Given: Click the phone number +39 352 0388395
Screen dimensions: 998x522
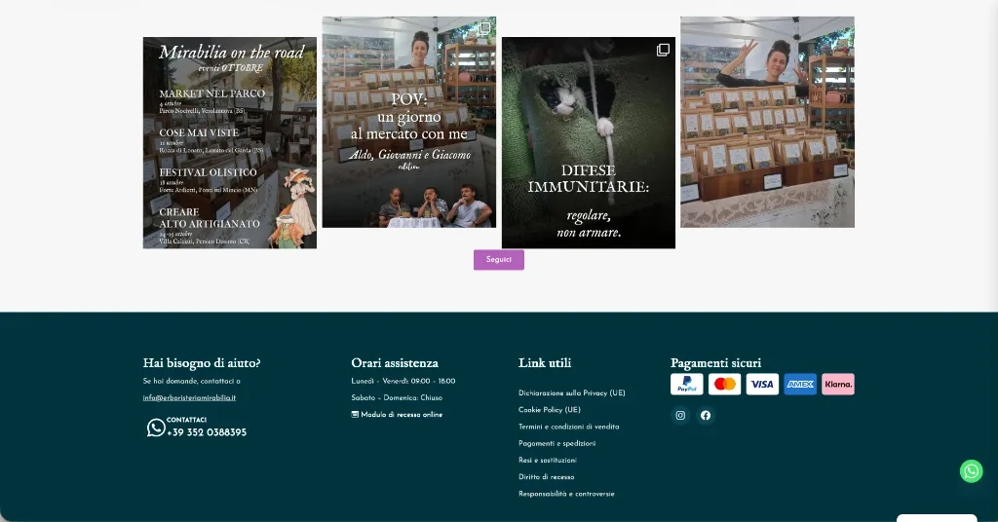Looking at the screenshot, I should (207, 432).
